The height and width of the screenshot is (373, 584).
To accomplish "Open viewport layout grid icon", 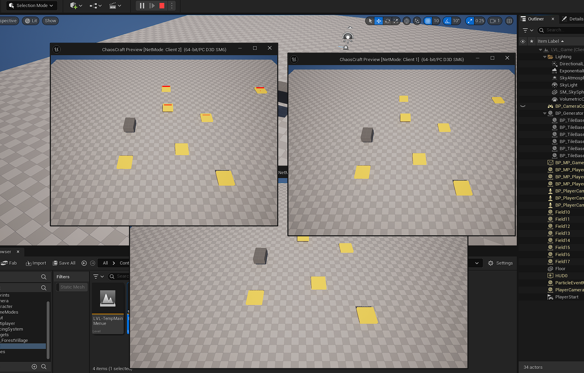I will [509, 21].
